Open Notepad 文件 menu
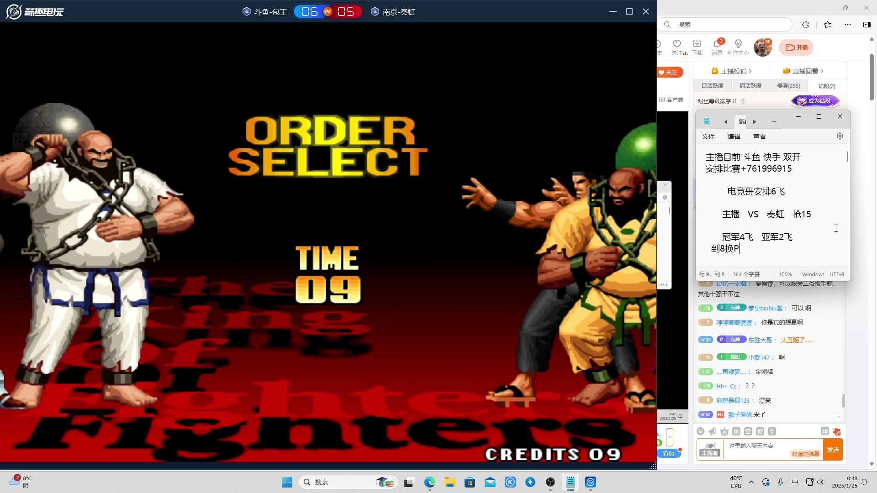The width and height of the screenshot is (877, 493). click(708, 136)
